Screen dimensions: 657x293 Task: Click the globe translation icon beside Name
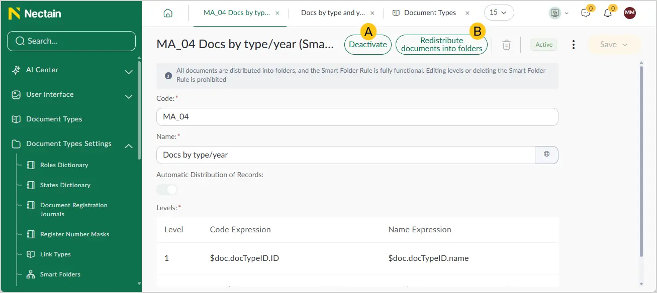(547, 155)
